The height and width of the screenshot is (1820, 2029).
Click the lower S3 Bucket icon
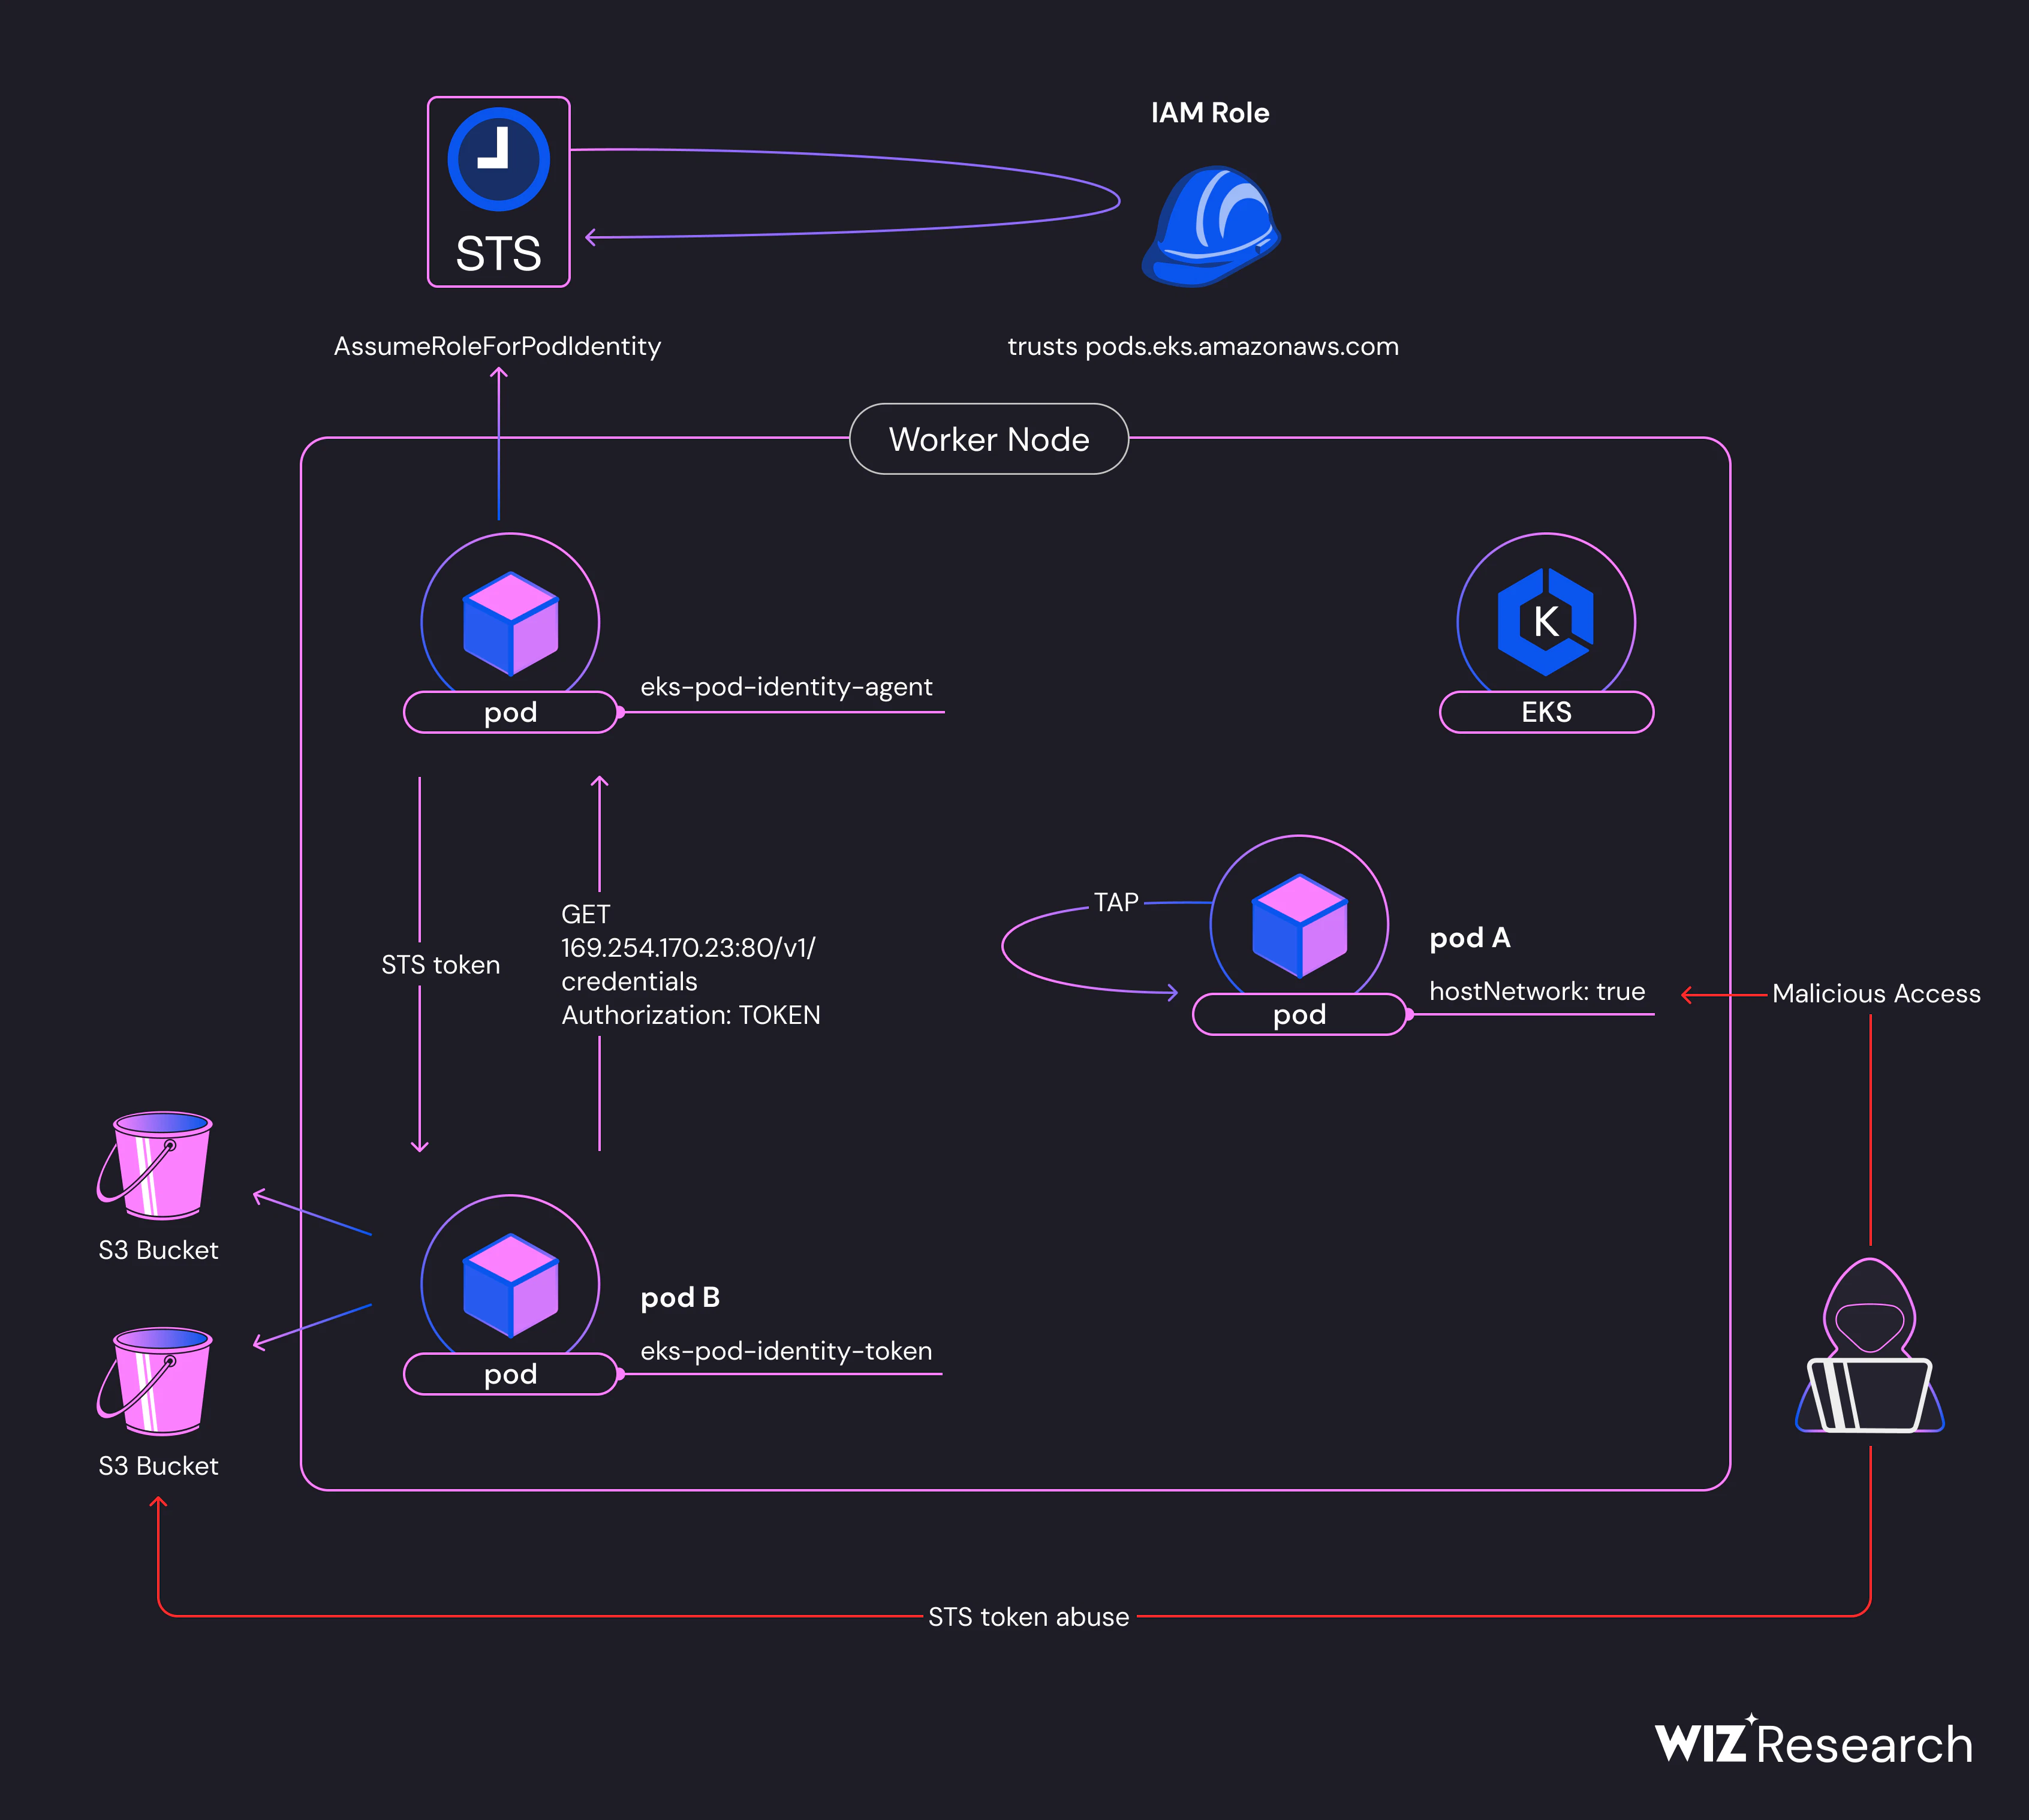click(x=155, y=1381)
